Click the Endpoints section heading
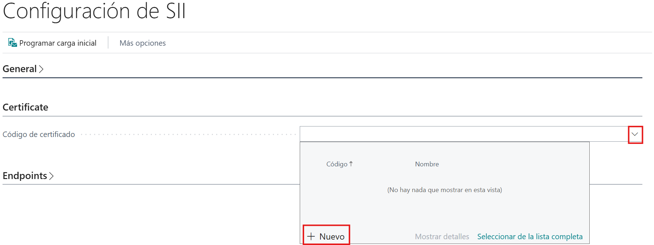Image resolution: width=654 pixels, height=245 pixels. point(25,176)
